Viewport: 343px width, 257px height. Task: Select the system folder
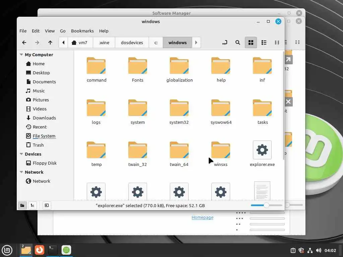pyautogui.click(x=138, y=112)
